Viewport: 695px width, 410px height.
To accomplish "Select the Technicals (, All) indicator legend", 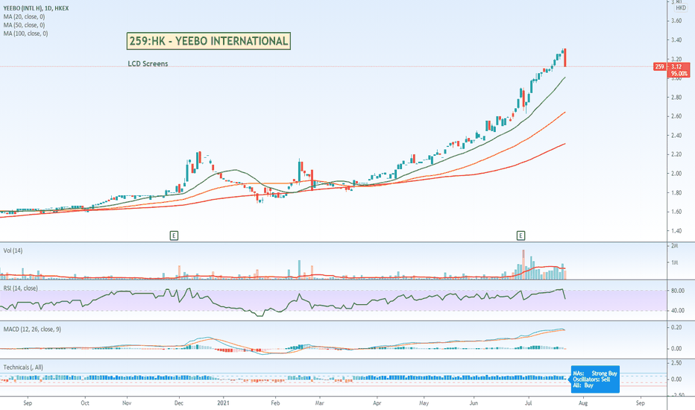I will [x=23, y=367].
